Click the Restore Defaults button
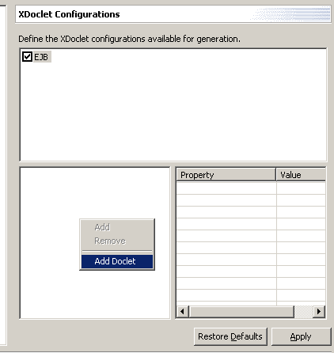 point(230,336)
